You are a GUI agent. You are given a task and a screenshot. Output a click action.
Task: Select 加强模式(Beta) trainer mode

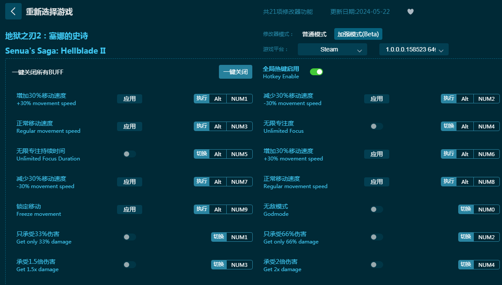[358, 34]
